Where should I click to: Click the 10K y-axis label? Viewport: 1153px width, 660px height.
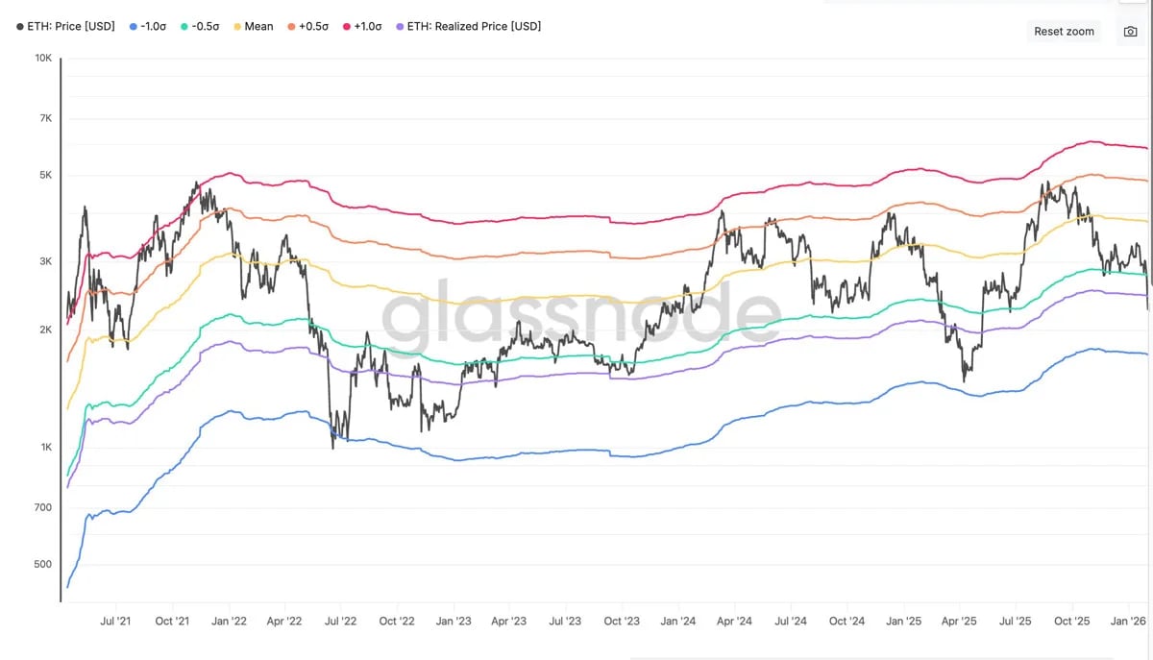coord(43,58)
